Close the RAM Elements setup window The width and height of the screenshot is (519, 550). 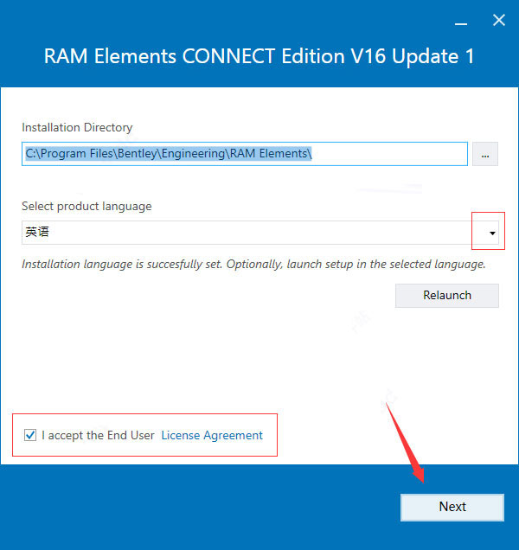(498, 21)
